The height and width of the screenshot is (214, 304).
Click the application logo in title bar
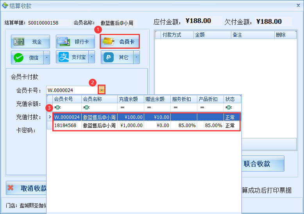pyautogui.click(x=5, y=5)
